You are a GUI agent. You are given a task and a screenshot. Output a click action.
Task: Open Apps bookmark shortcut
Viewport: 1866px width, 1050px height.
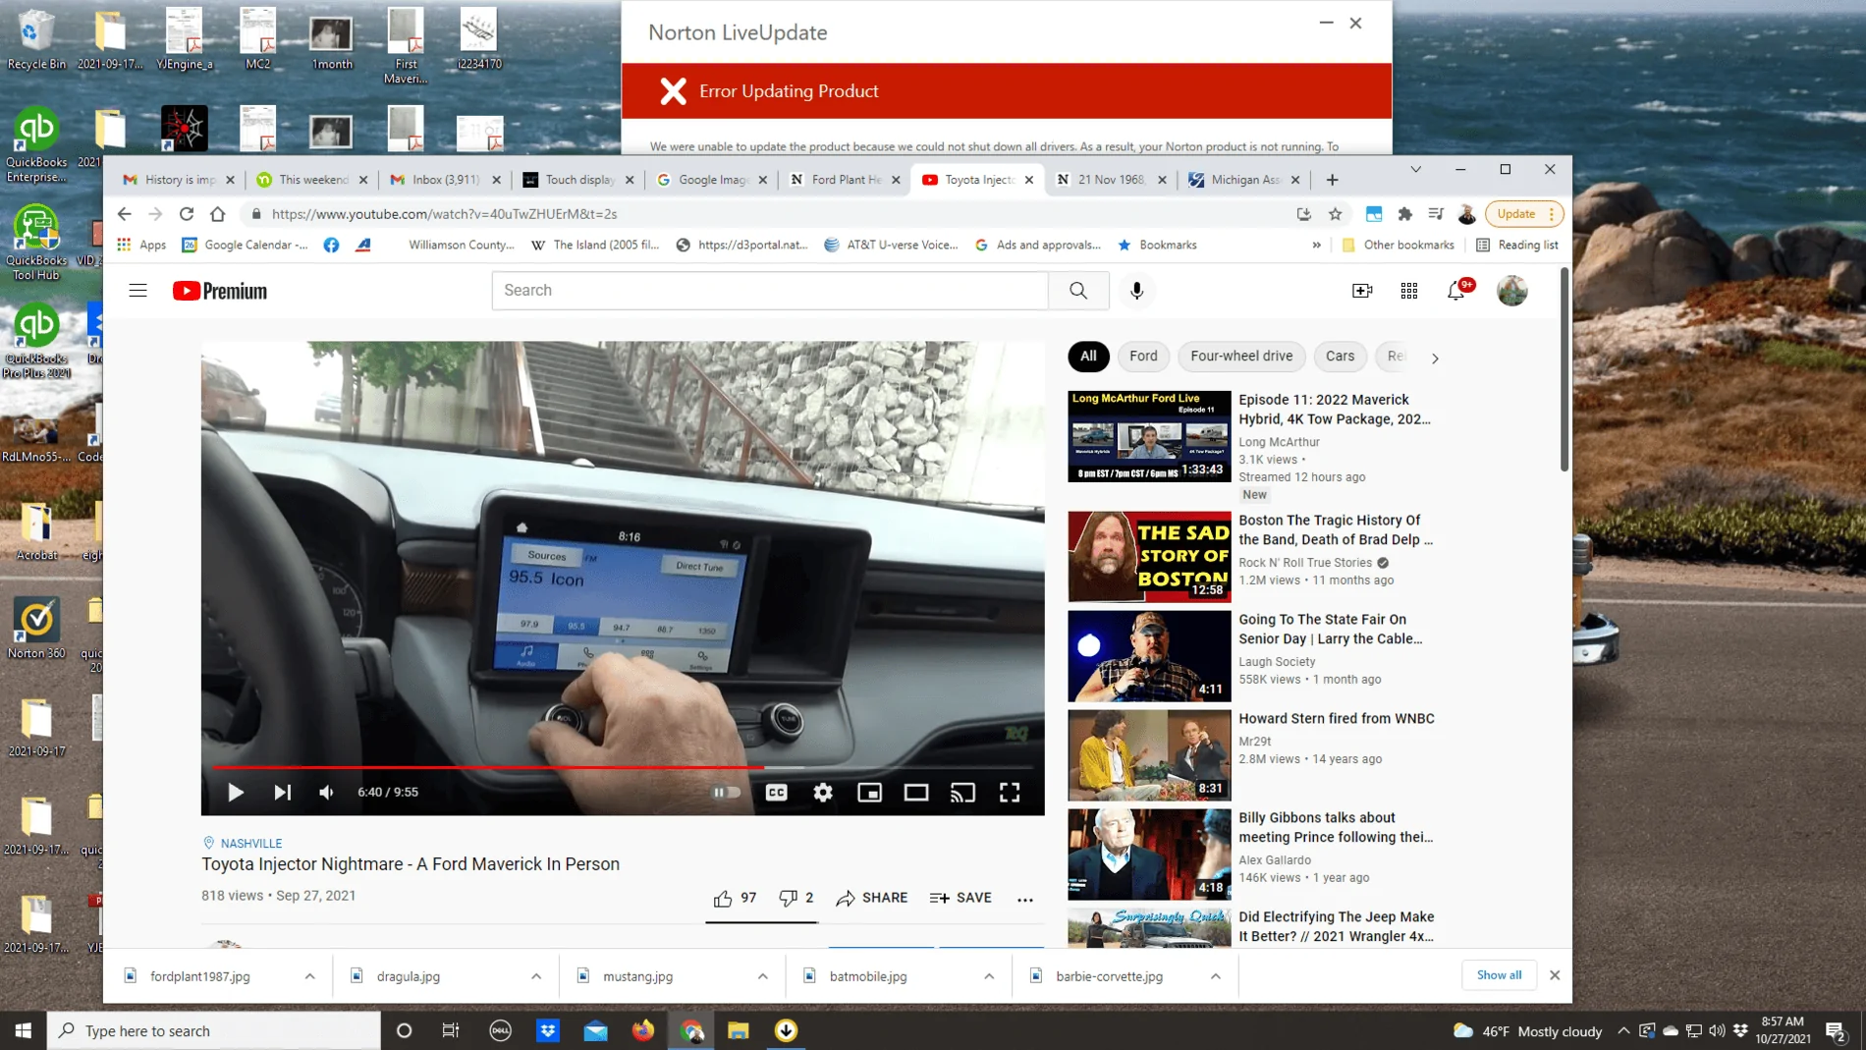(x=142, y=246)
